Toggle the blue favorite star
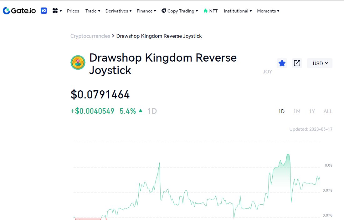Viewport: 344px width, 220px height. [282, 63]
